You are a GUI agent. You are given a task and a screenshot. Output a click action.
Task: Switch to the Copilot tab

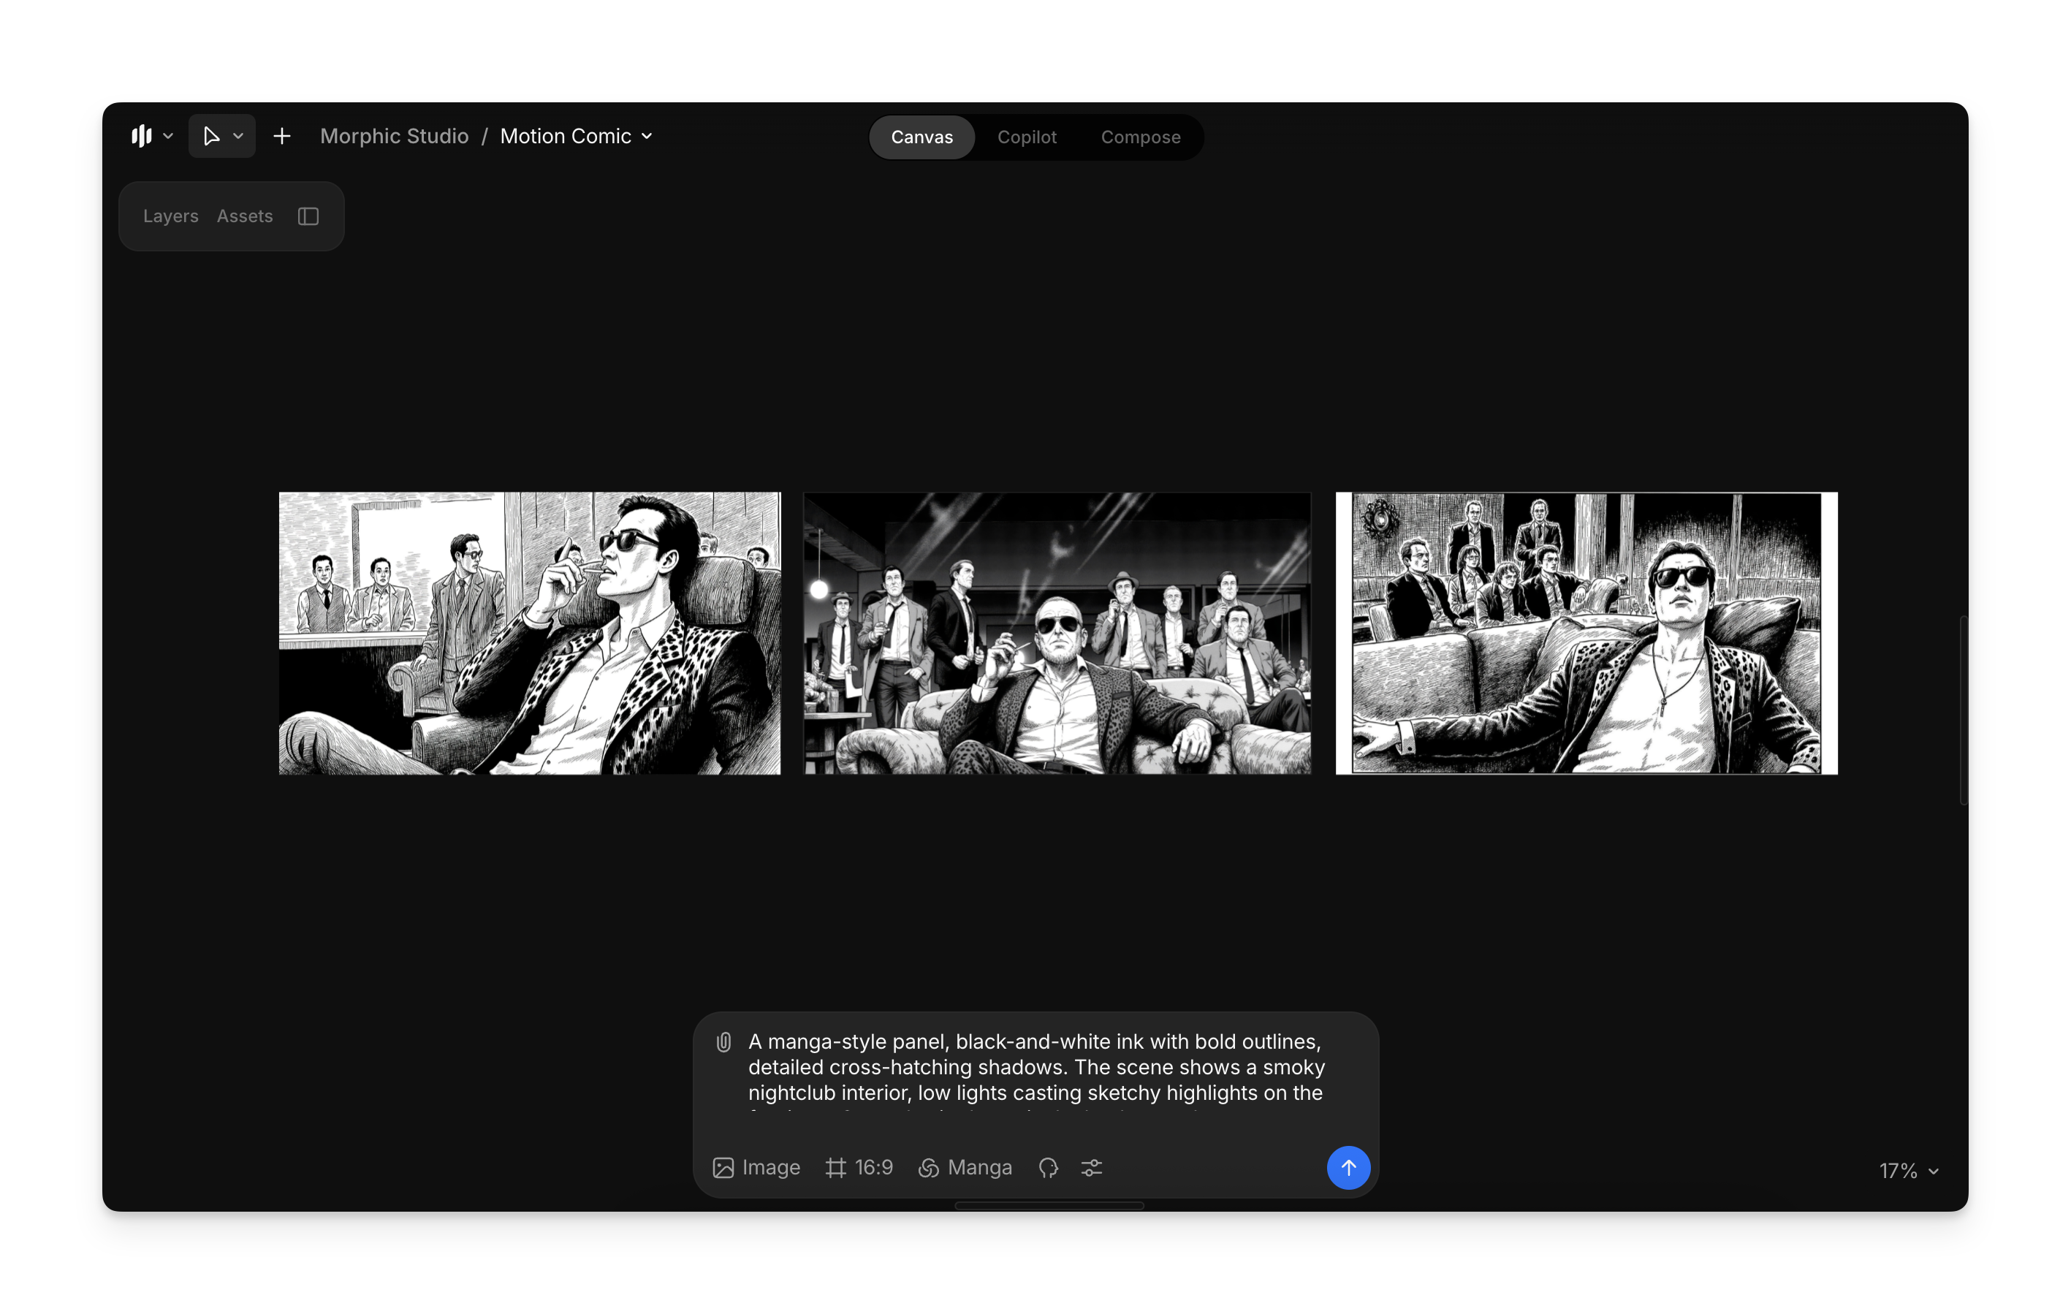(1026, 137)
